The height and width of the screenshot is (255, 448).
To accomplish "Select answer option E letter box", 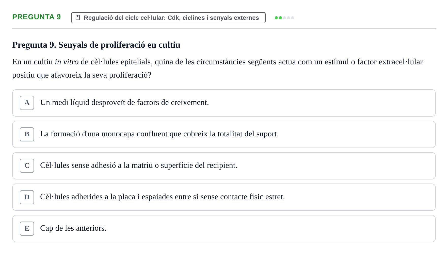I will pyautogui.click(x=27, y=229).
